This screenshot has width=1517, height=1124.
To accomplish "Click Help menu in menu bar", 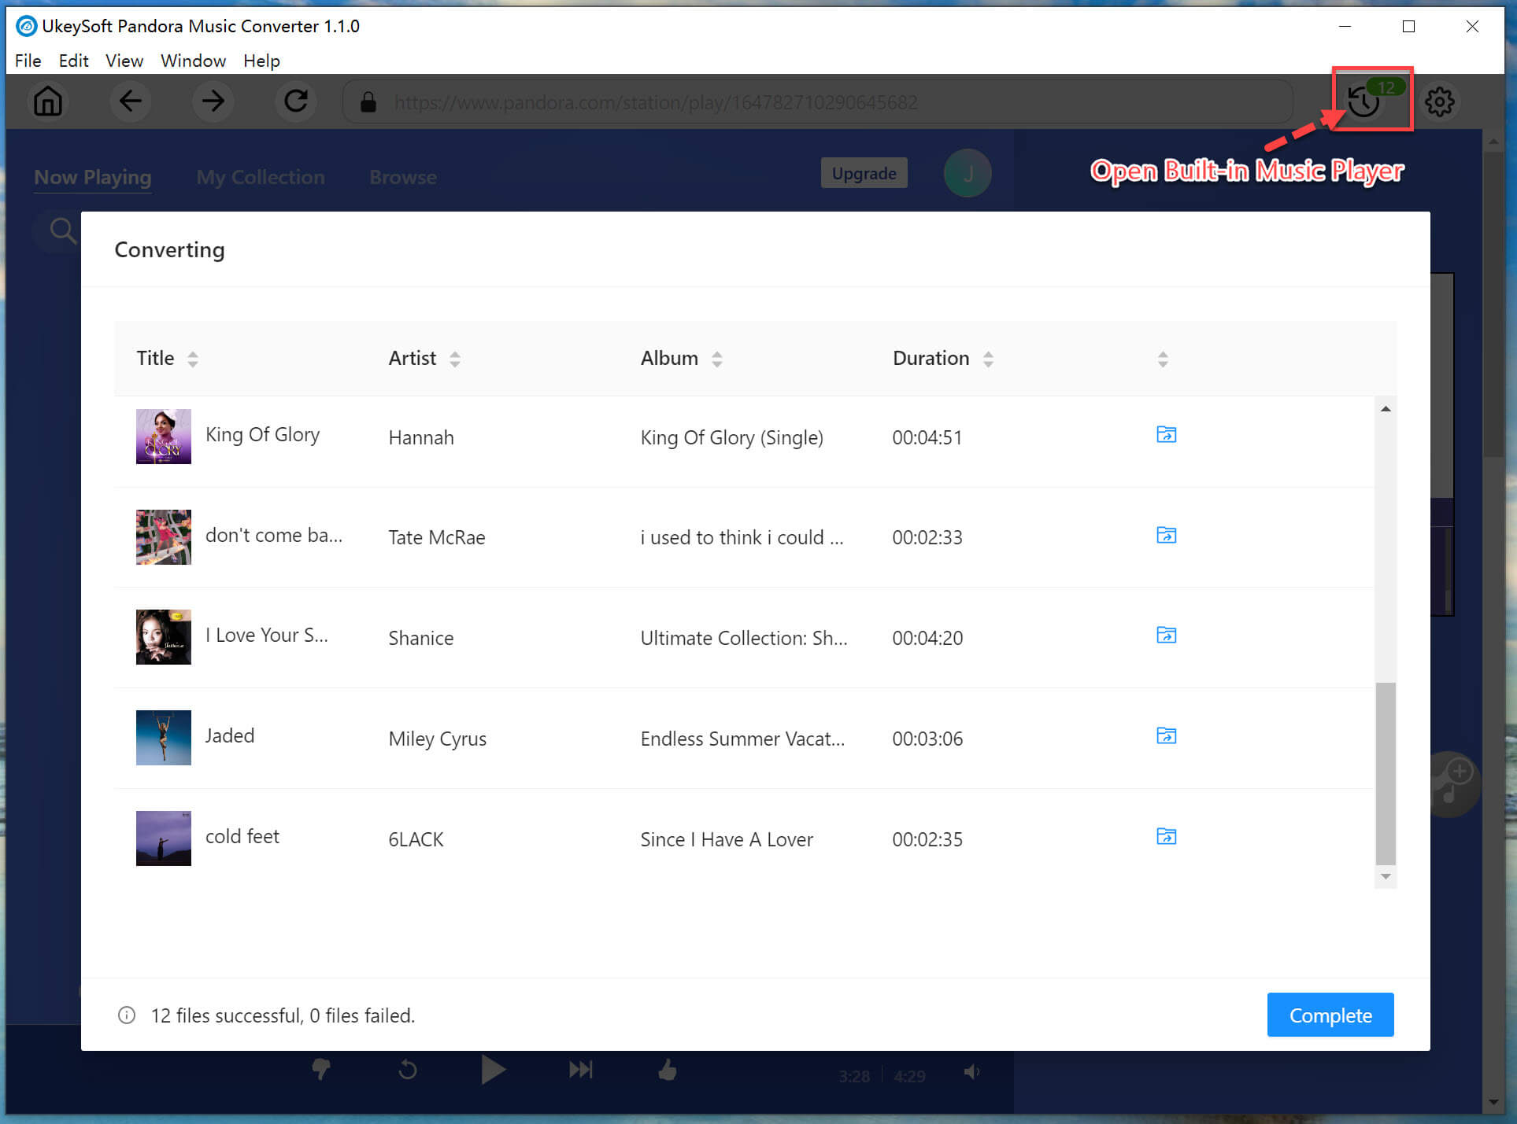I will click(261, 61).
